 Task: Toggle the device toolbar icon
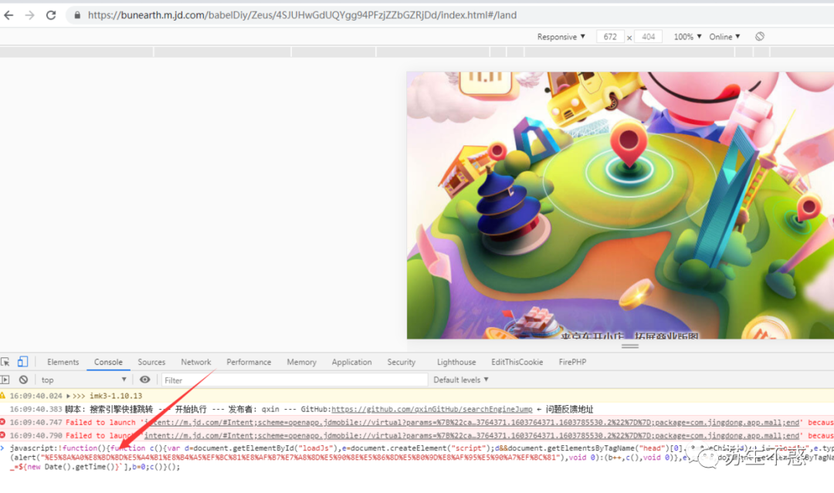pyautogui.click(x=22, y=362)
